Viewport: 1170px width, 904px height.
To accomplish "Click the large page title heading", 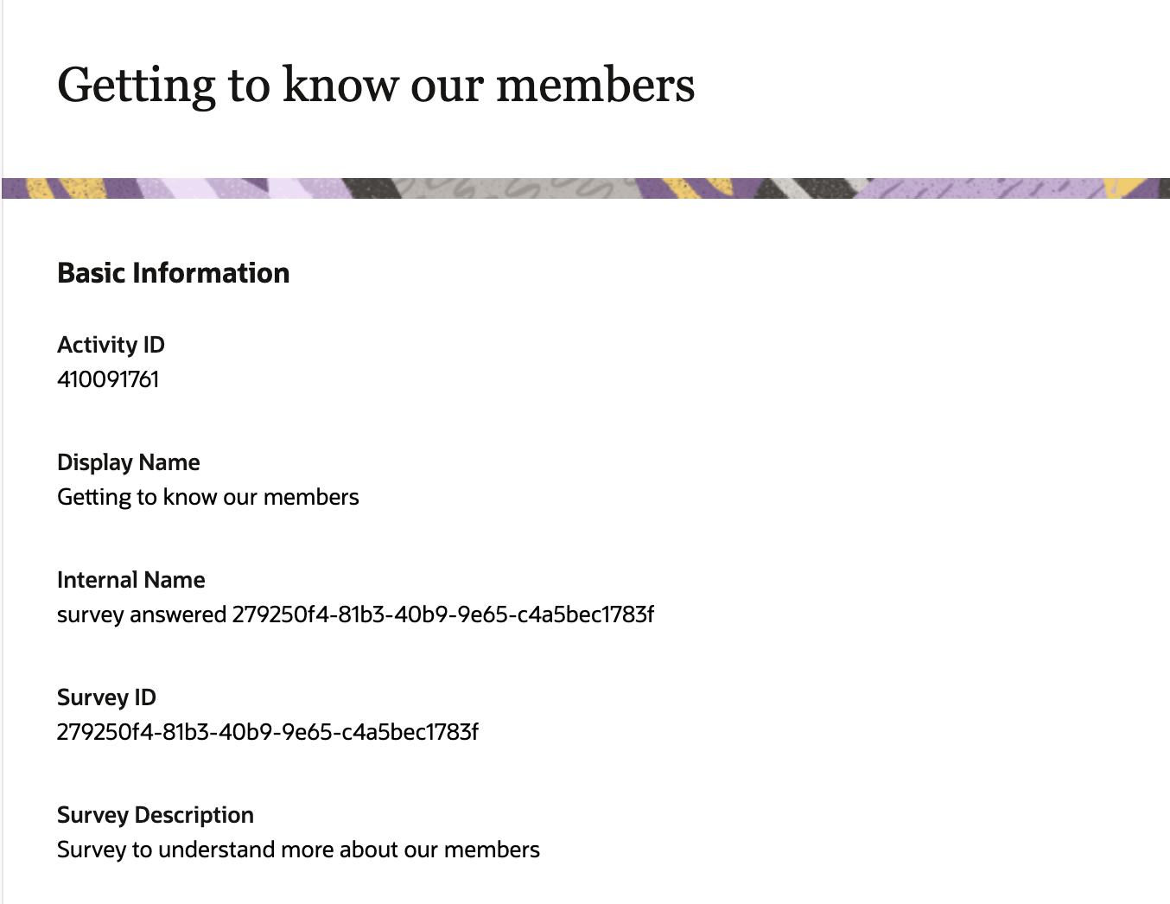I will point(376,86).
